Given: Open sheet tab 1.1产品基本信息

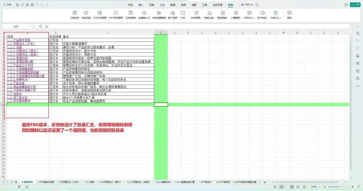Looking at the screenshot, I should pos(46,182).
